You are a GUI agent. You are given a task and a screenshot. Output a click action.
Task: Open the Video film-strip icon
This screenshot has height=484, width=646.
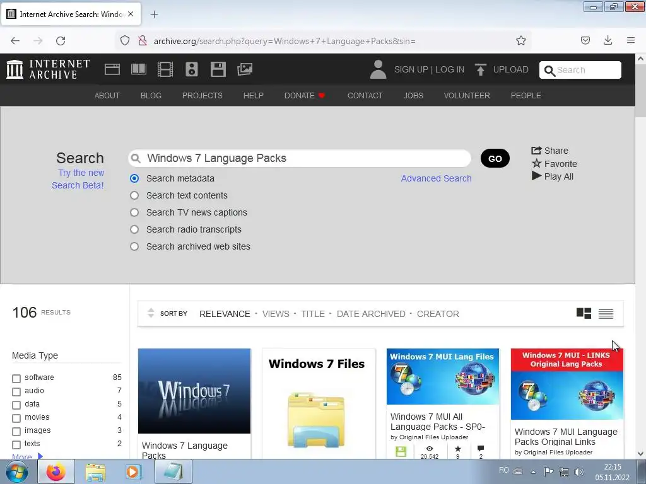click(x=165, y=69)
